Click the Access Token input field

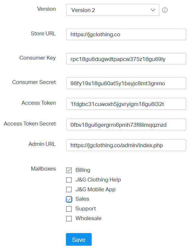click(x=126, y=104)
